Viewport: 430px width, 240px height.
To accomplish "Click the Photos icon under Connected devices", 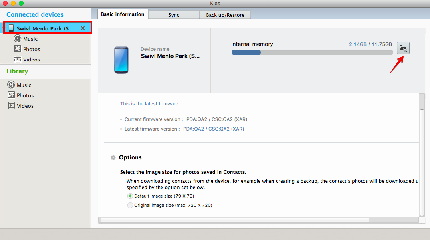I will (x=17, y=49).
